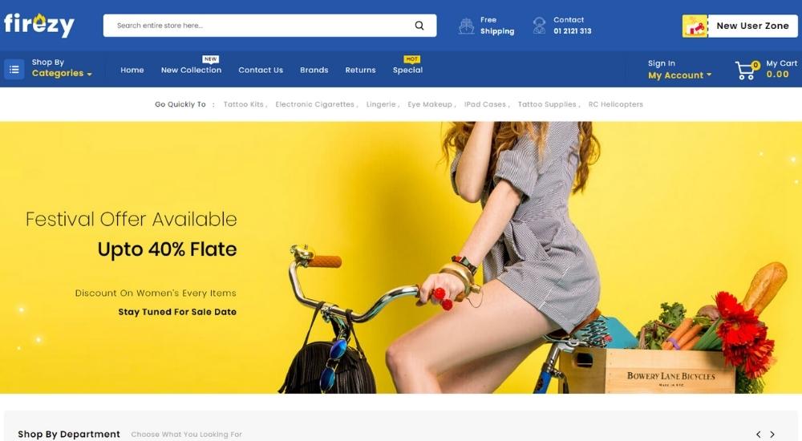Go to previous department with left arrow
802x441 pixels.
point(759,435)
